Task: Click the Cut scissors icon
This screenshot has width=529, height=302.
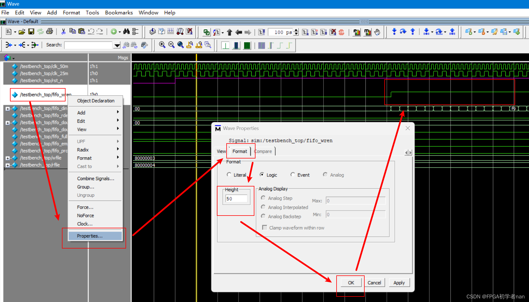Action: tap(64, 32)
